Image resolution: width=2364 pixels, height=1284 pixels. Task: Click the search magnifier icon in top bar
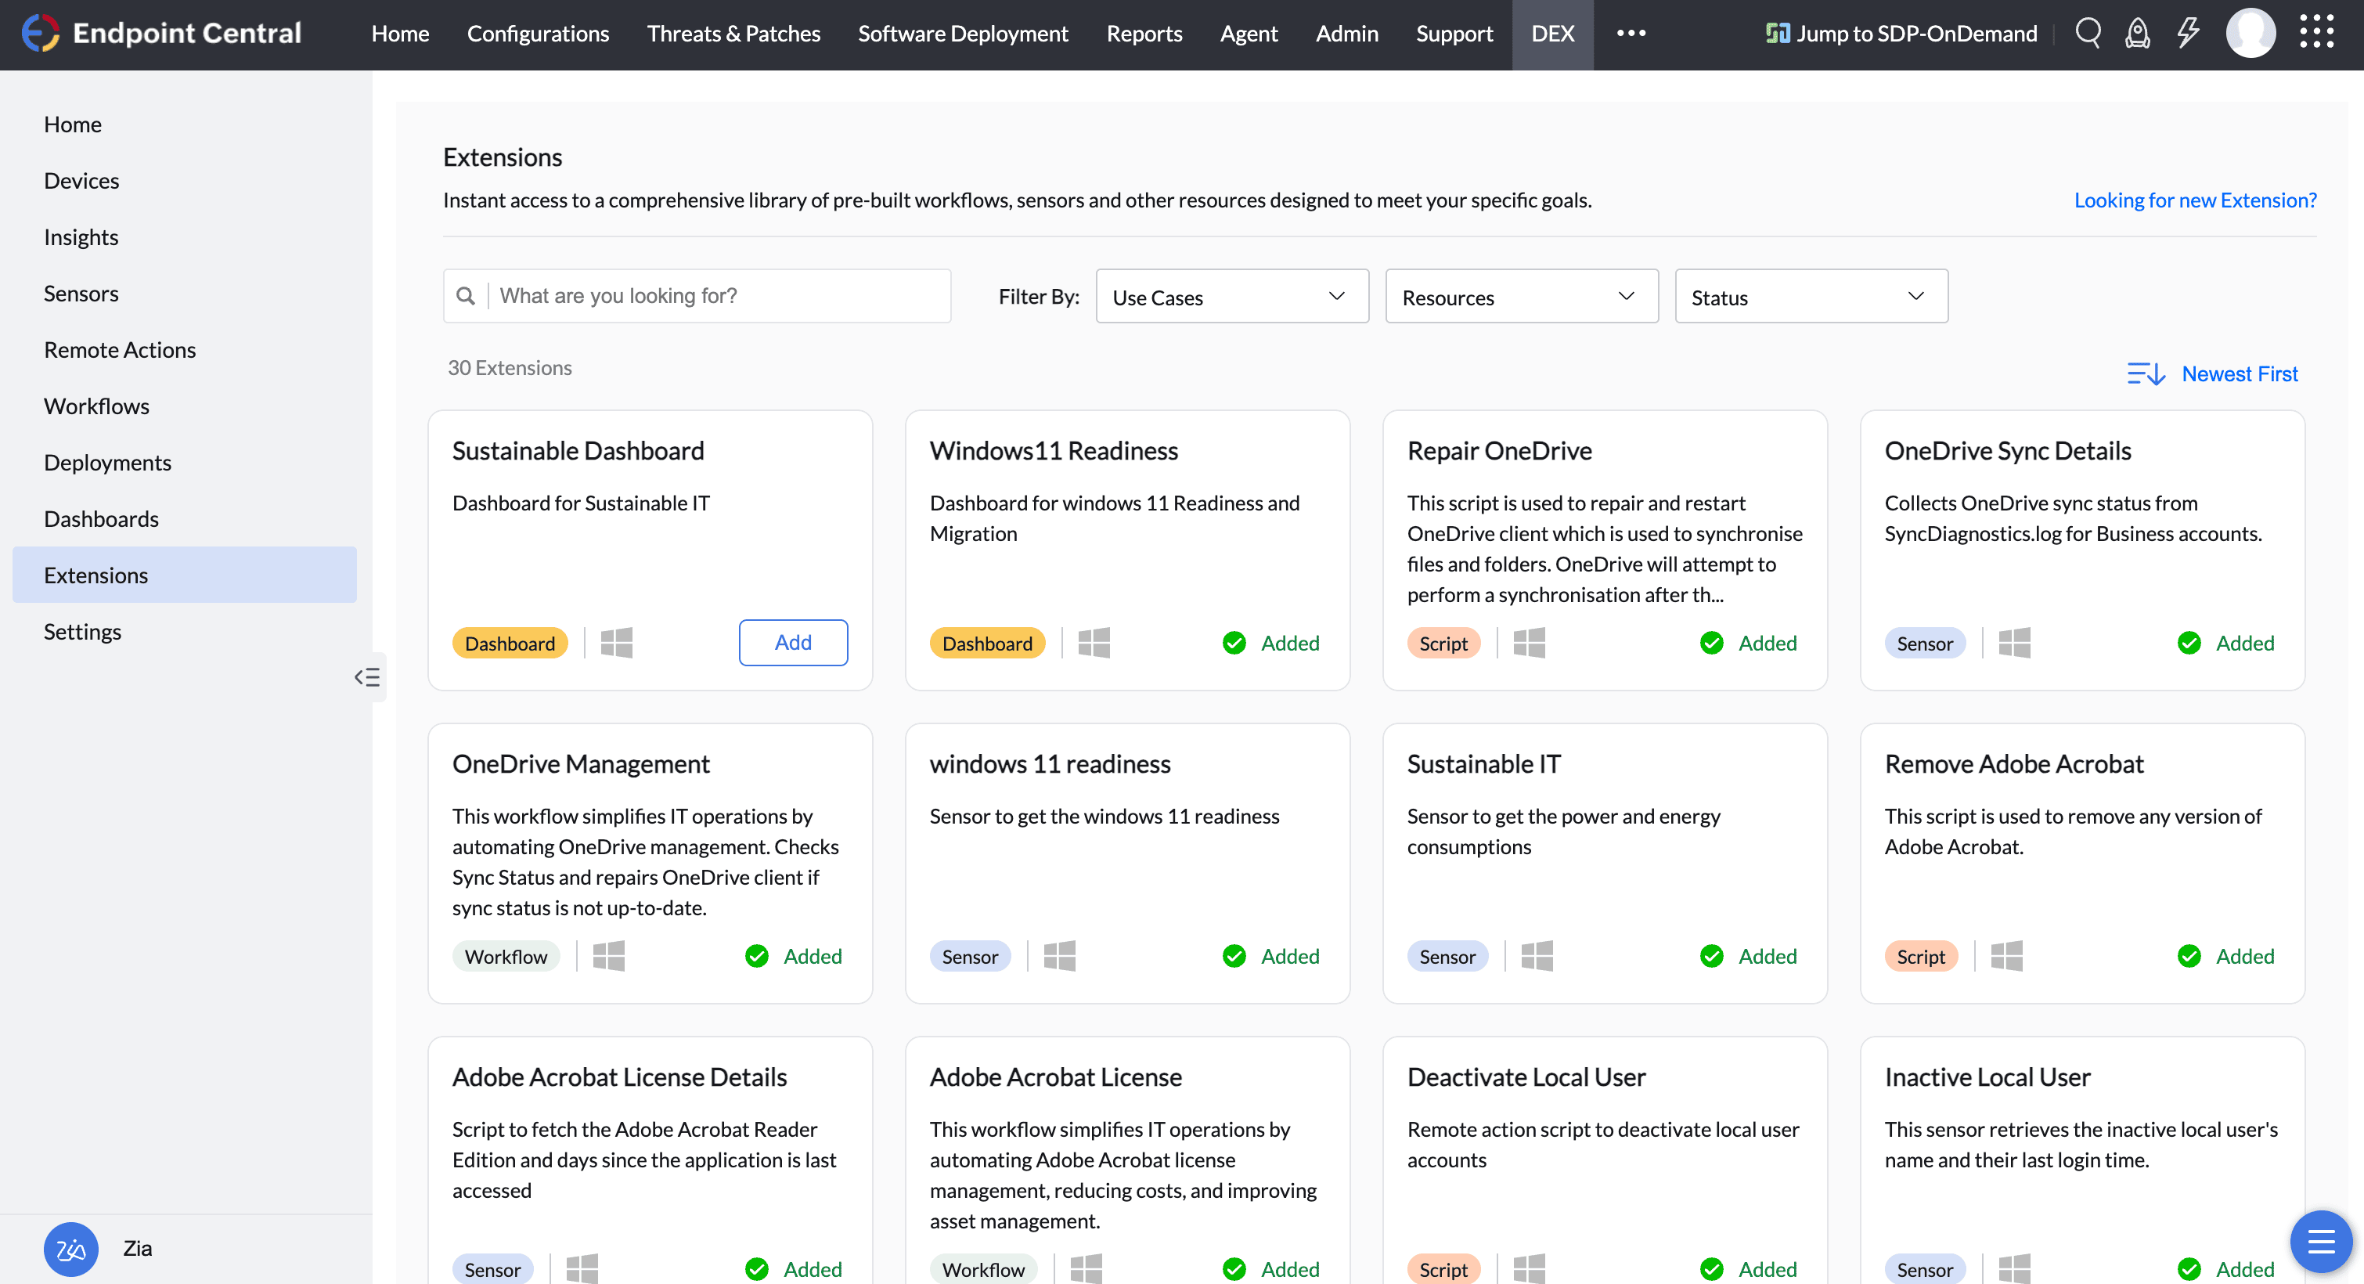[x=2088, y=33]
